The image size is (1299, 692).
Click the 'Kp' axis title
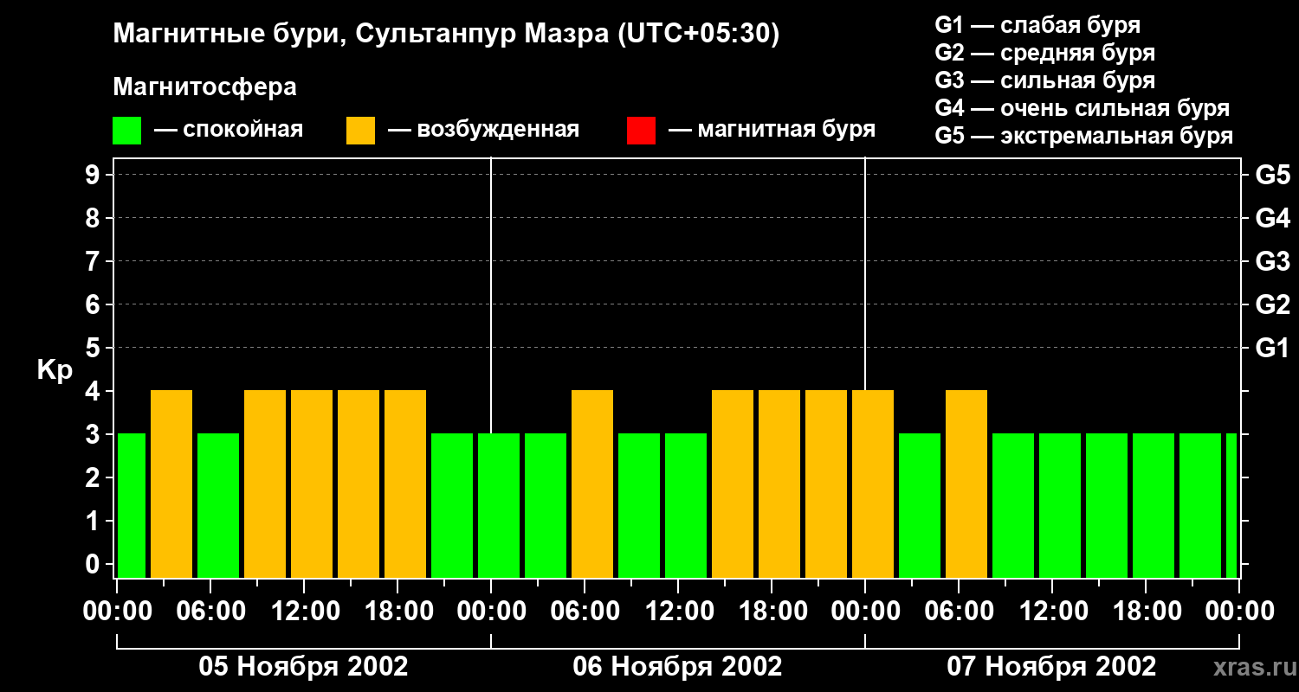(x=55, y=370)
